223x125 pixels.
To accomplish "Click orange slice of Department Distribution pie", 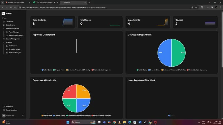I will (83, 92).
